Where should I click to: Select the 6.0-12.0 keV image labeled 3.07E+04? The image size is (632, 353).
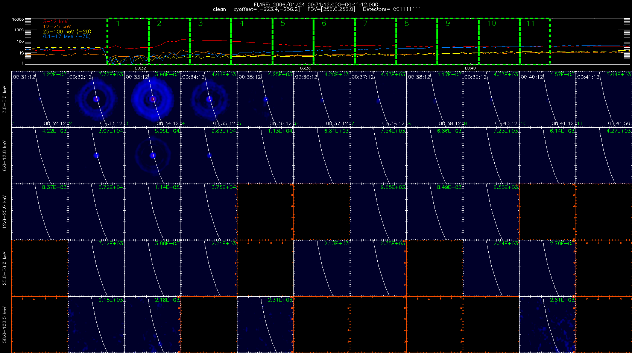(x=96, y=155)
